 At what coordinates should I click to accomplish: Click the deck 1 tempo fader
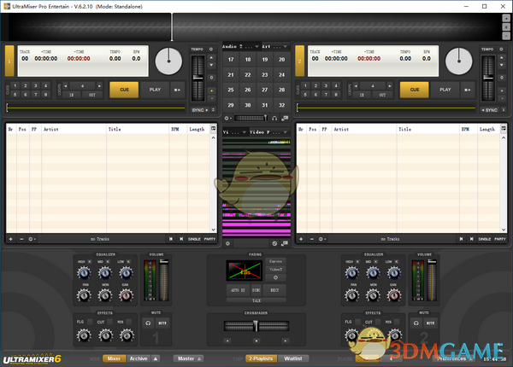tap(198, 78)
